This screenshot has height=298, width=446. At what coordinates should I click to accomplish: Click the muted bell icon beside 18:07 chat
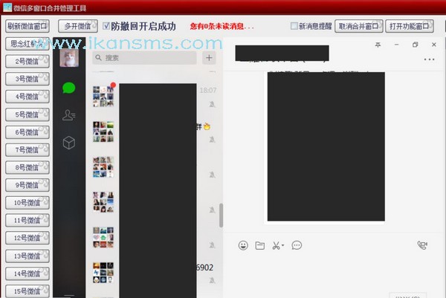coord(212,104)
